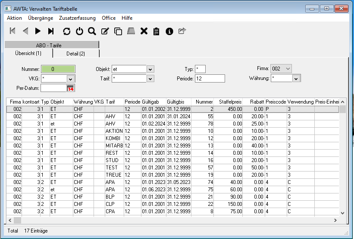Open search with the magnifier icon
The height and width of the screenshot is (239, 354).
[x=92, y=31]
